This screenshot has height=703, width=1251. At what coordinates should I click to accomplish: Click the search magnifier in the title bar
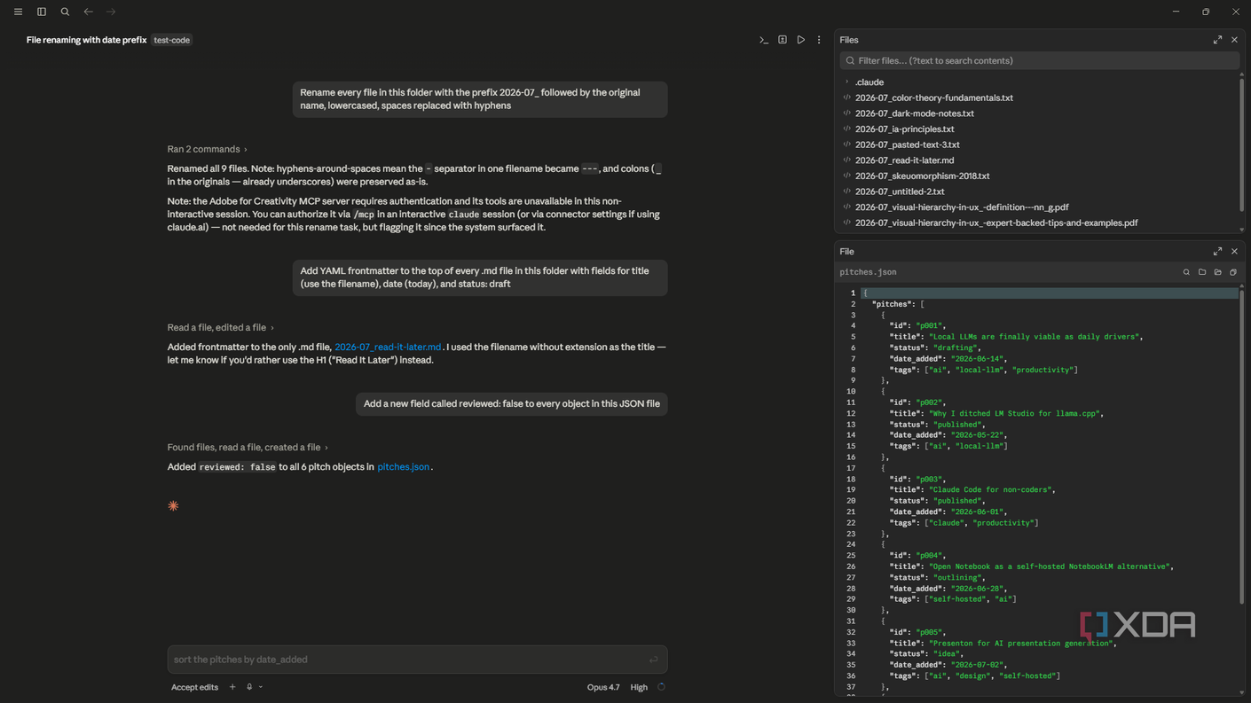coord(65,12)
